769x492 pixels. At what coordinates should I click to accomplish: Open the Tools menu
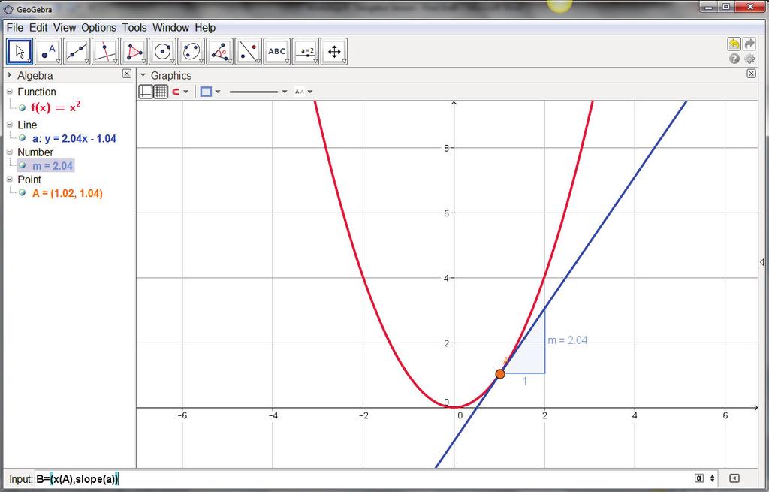point(134,28)
